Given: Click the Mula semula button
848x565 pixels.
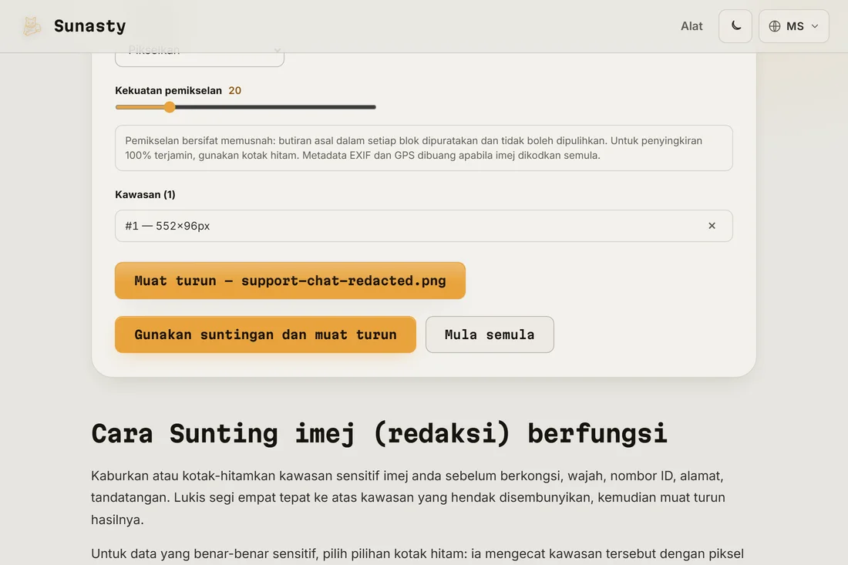Looking at the screenshot, I should pos(490,335).
